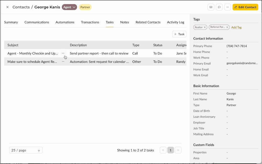Remove the Referral Partner tag
The image size is (262, 164).
pyautogui.click(x=227, y=27)
